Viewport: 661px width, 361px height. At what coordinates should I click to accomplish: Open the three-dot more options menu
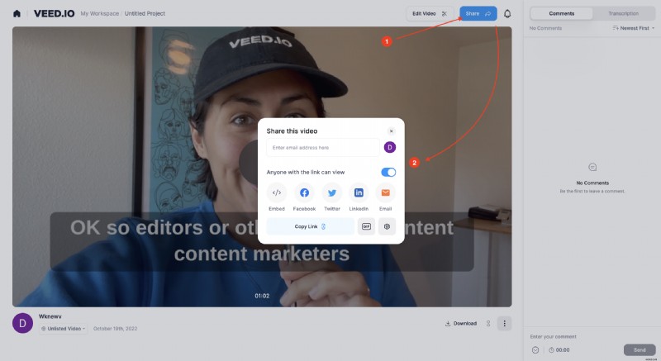(504, 324)
